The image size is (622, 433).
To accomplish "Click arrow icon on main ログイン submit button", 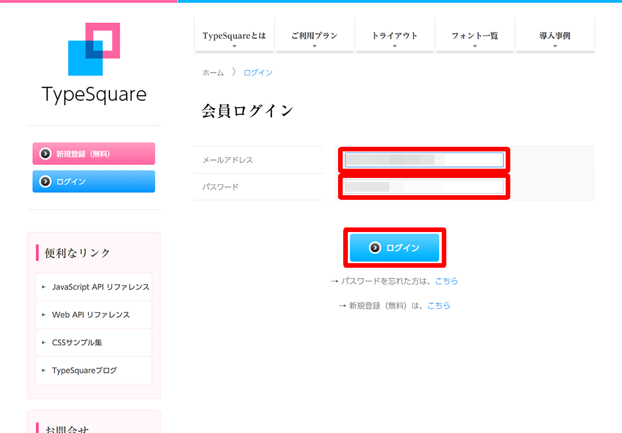I will (375, 248).
